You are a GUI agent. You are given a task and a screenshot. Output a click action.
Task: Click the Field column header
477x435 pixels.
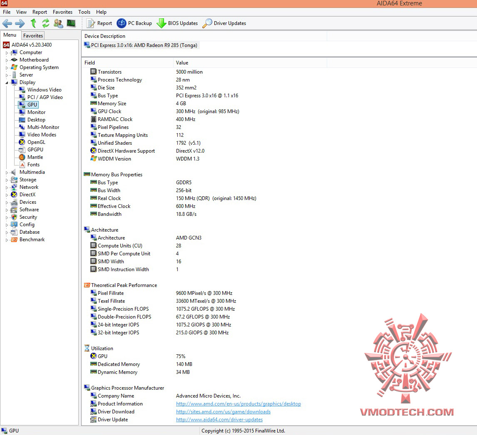click(128, 63)
